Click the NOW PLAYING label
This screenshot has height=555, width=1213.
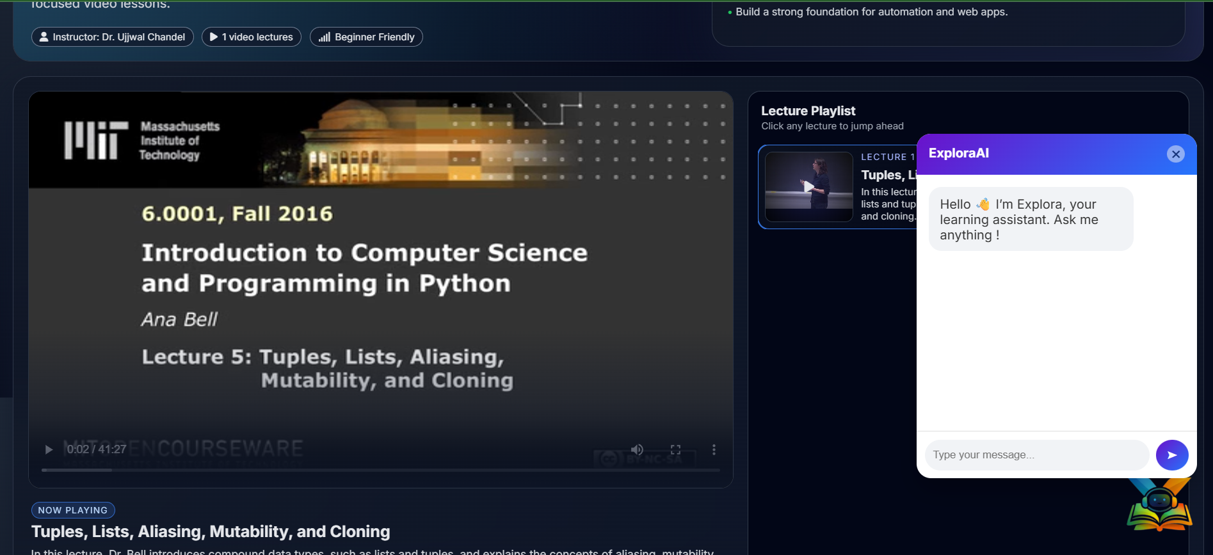(x=73, y=510)
